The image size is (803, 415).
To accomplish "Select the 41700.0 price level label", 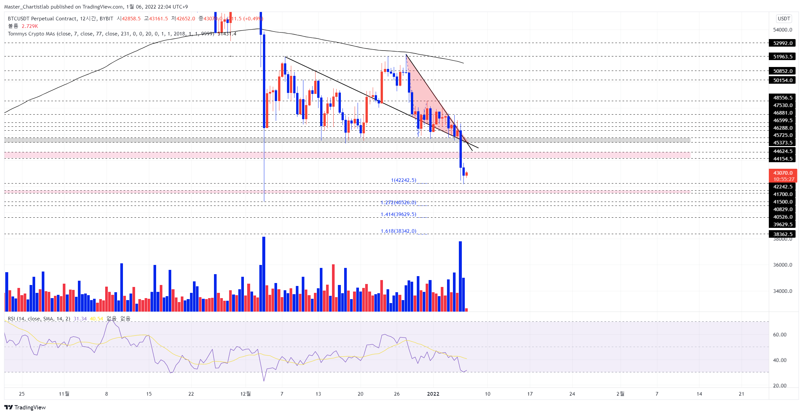I will coord(782,194).
